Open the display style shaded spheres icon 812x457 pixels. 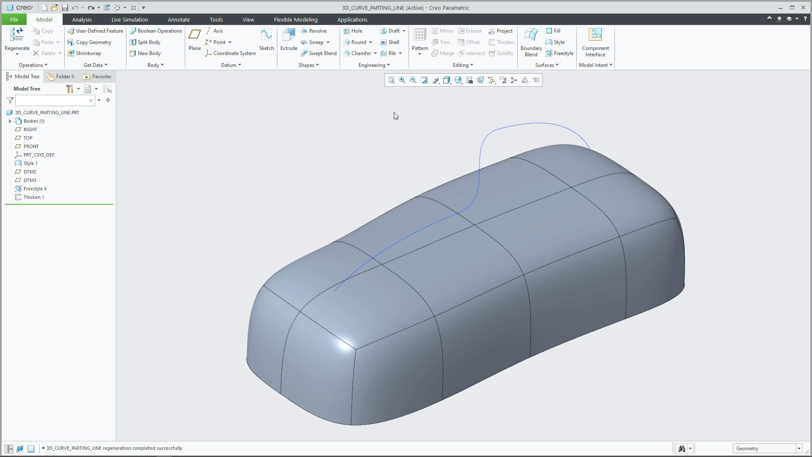pos(436,80)
